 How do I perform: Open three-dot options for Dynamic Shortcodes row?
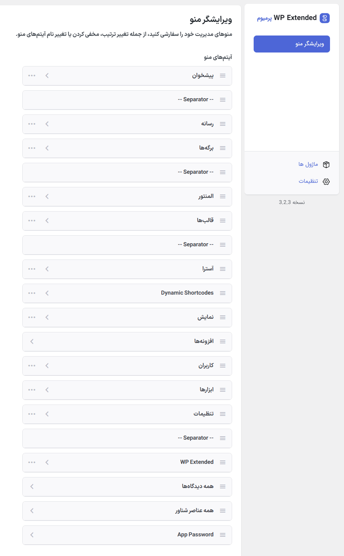click(x=32, y=293)
